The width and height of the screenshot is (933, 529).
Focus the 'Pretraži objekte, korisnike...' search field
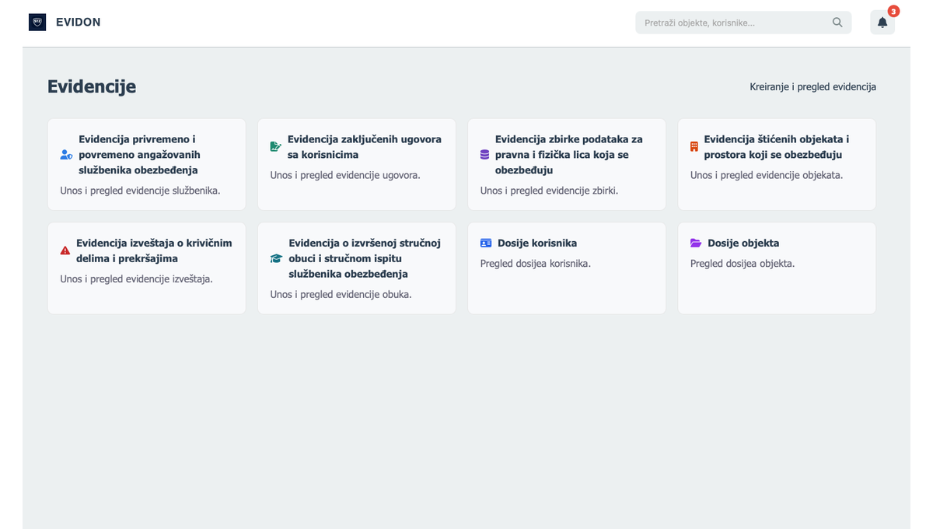pyautogui.click(x=735, y=23)
